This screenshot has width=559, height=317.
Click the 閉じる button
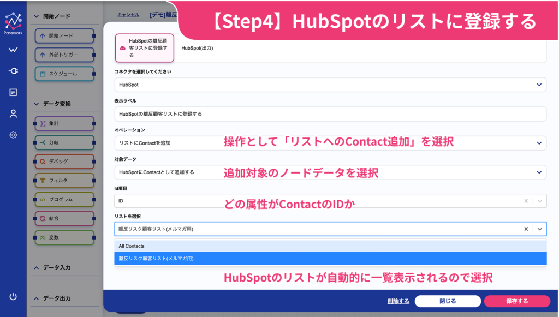point(448,301)
